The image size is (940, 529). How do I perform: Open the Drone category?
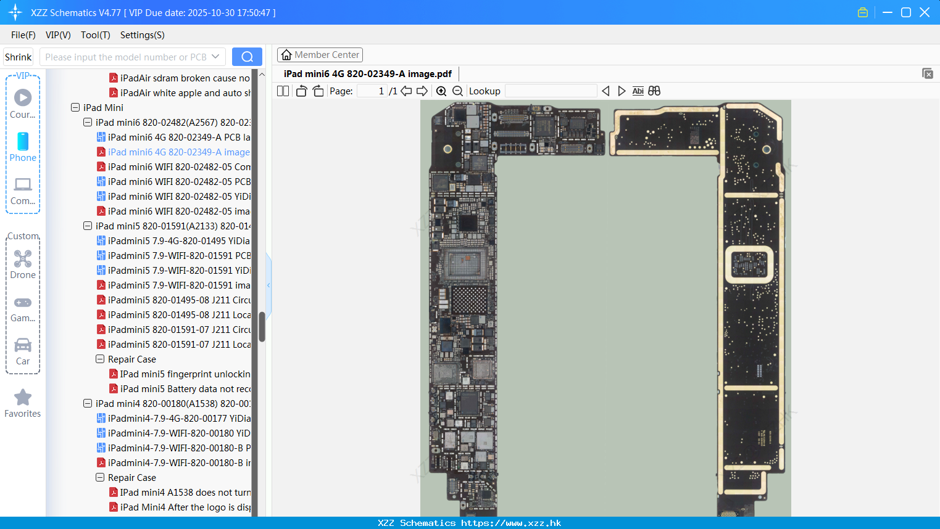point(23,264)
